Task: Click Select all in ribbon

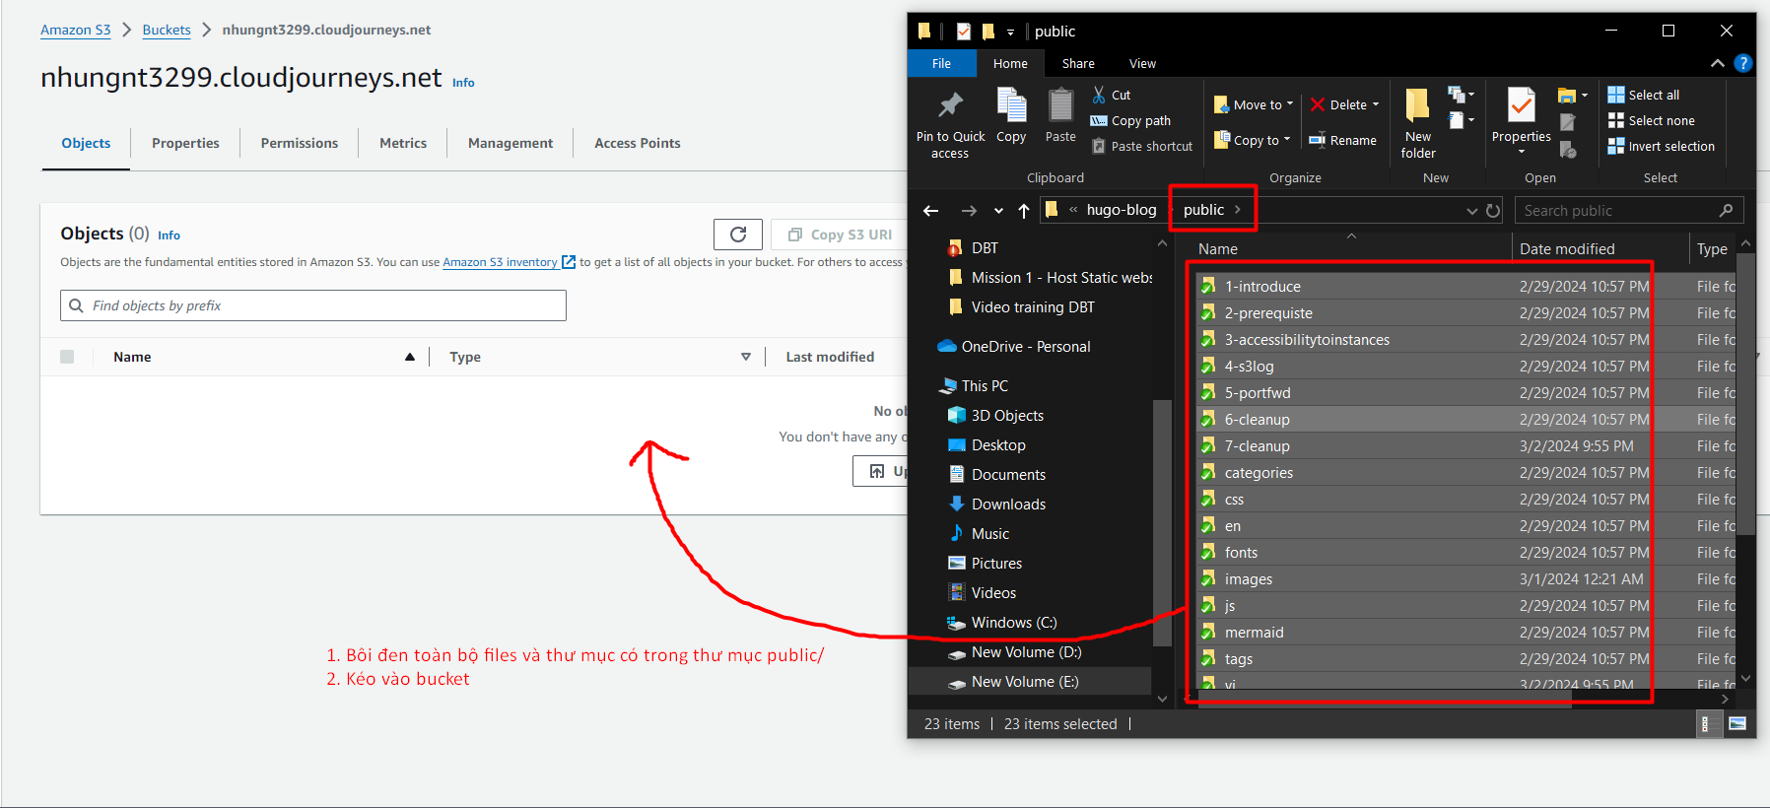Action: pos(1644,95)
